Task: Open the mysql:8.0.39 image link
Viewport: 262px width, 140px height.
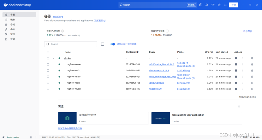Action: (155, 89)
